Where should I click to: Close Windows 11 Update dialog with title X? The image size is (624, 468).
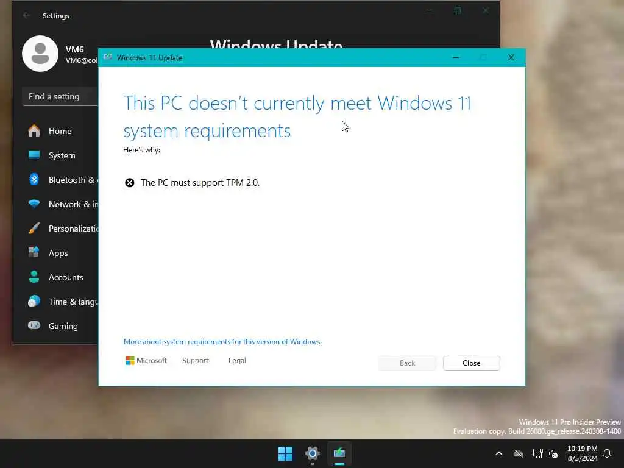point(511,58)
